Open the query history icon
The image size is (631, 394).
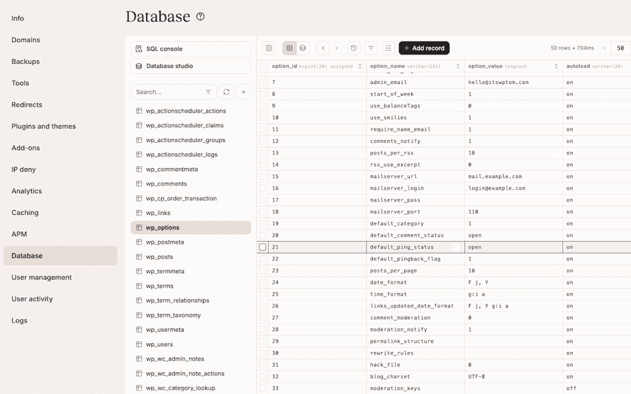(353, 48)
